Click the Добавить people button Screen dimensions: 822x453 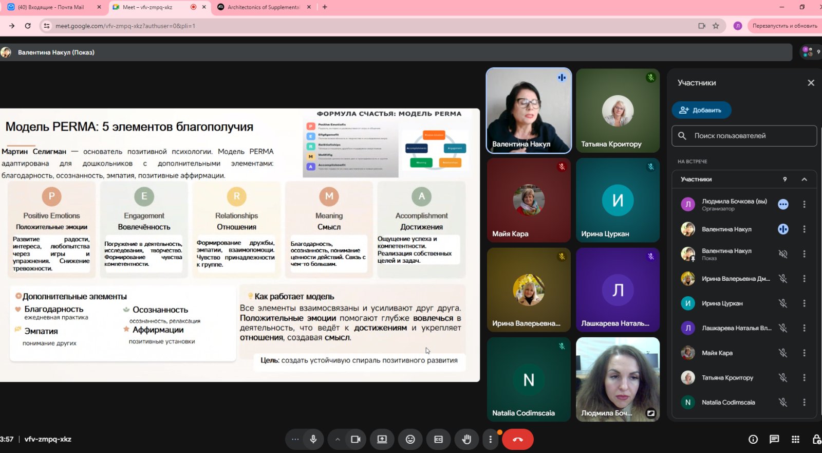click(x=701, y=110)
